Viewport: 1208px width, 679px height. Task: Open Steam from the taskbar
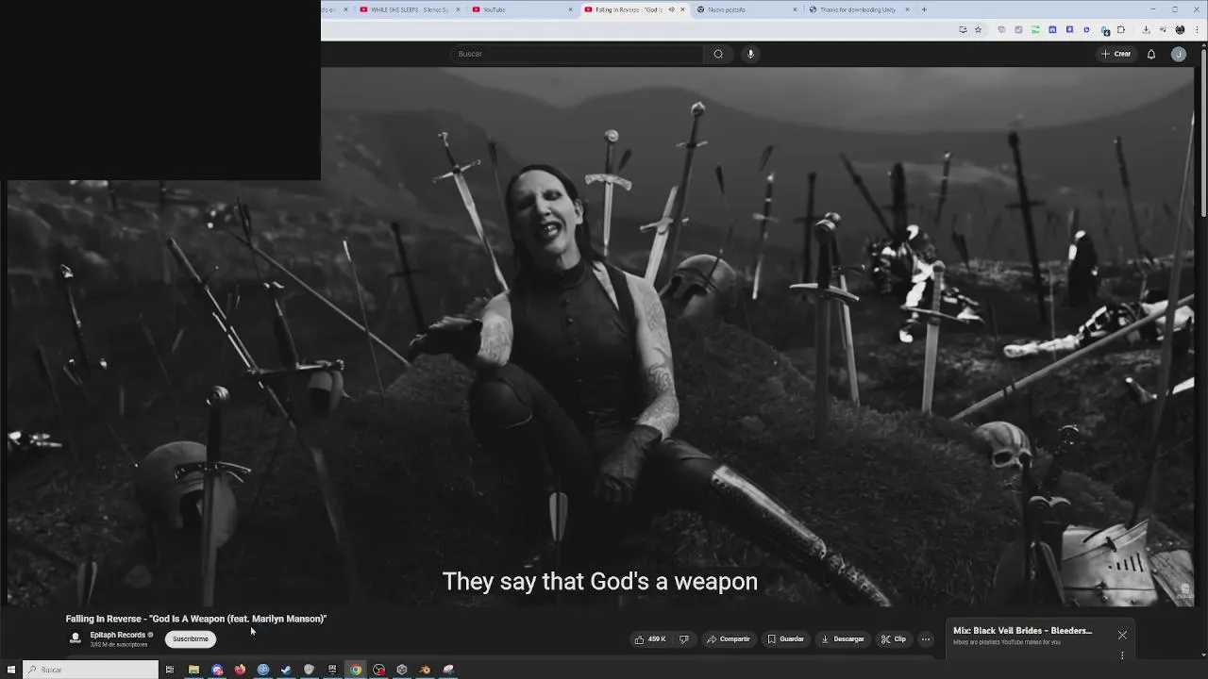pos(286,670)
